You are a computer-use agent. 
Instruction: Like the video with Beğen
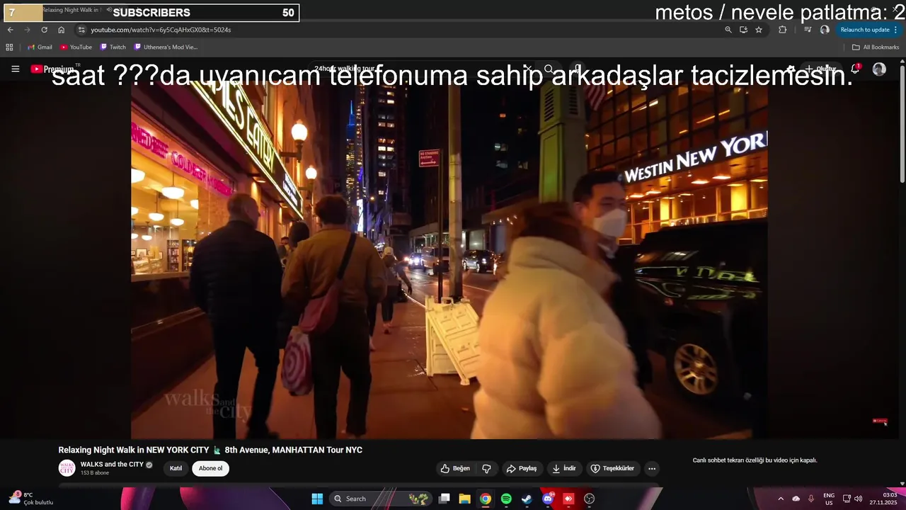(455, 468)
